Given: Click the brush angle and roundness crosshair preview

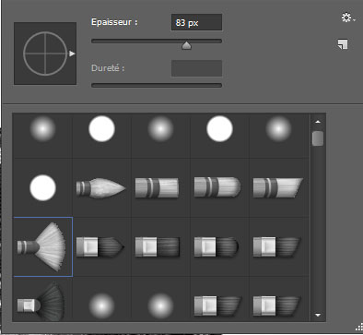Looking at the screenshot, I should coord(45,54).
